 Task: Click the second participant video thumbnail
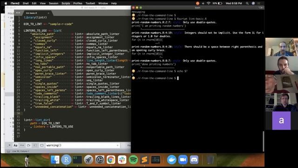coord(282,65)
